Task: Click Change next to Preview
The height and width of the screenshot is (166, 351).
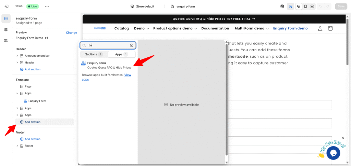Action: click(71, 32)
